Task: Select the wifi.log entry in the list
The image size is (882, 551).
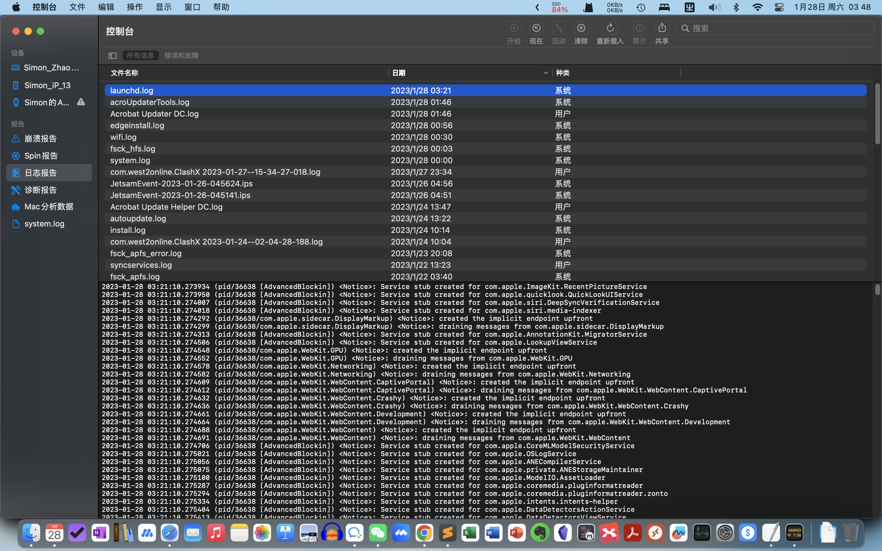Action: [x=123, y=137]
